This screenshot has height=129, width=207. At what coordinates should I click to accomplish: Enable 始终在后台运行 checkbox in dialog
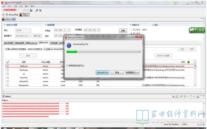pos(67,66)
